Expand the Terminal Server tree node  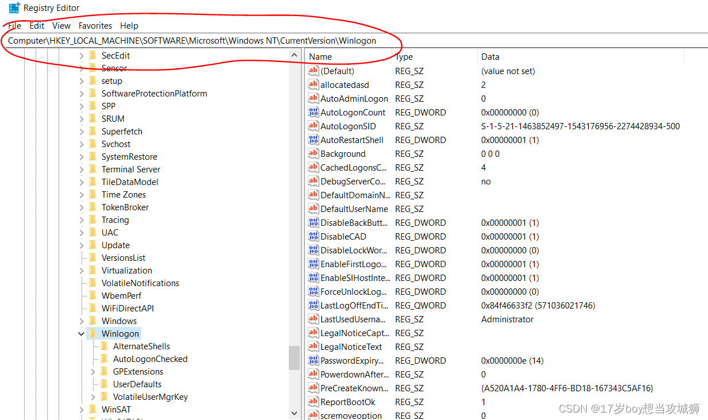pyautogui.click(x=82, y=169)
